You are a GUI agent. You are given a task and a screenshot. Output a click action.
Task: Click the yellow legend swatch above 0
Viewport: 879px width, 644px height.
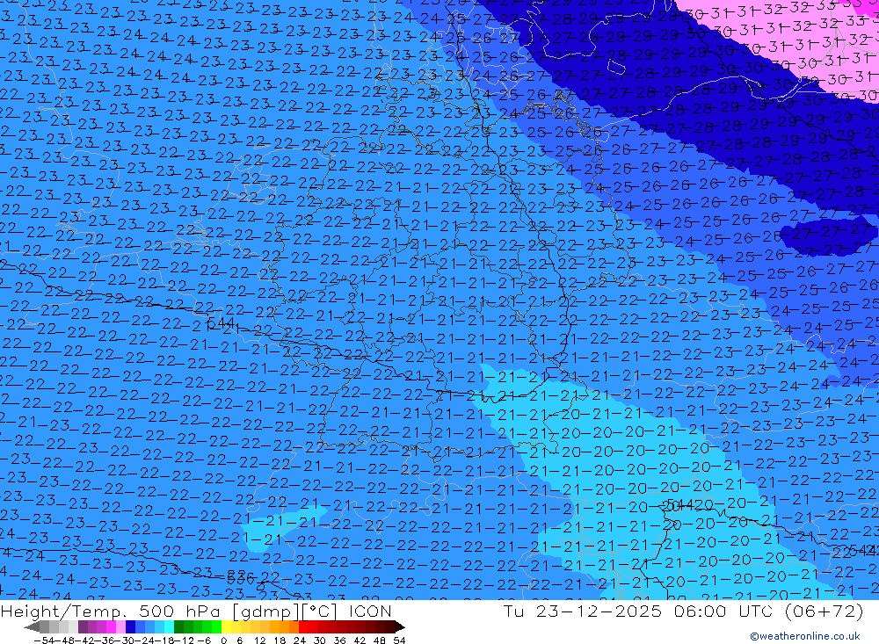(x=226, y=626)
